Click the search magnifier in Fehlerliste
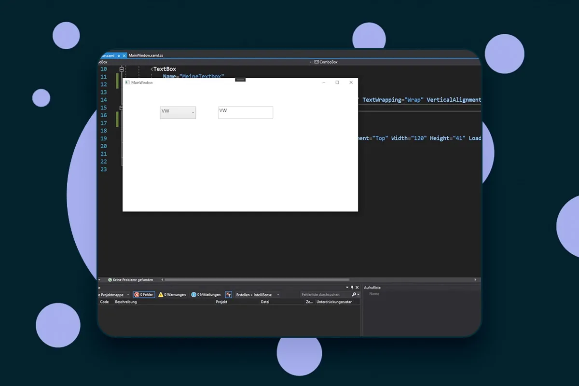 tap(354, 294)
